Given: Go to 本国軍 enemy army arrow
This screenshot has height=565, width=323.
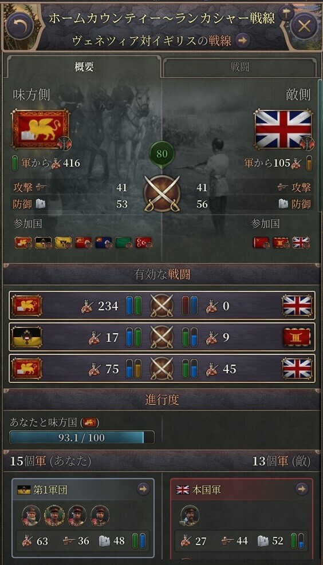Looking at the screenshot, I should pos(302,489).
